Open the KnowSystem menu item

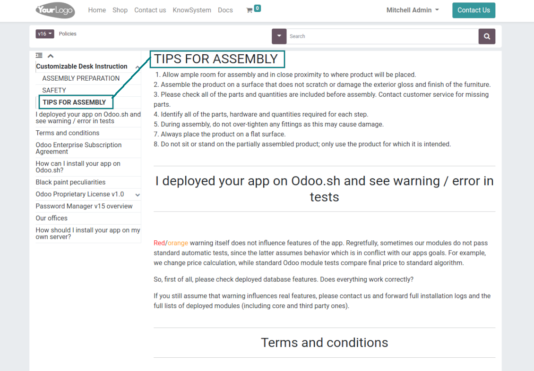click(x=192, y=10)
